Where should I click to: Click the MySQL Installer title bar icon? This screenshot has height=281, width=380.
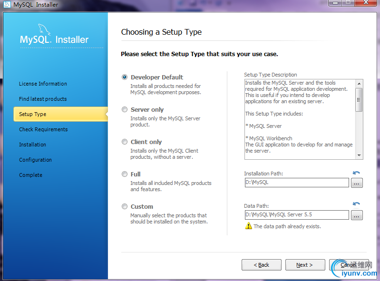pos(7,4)
